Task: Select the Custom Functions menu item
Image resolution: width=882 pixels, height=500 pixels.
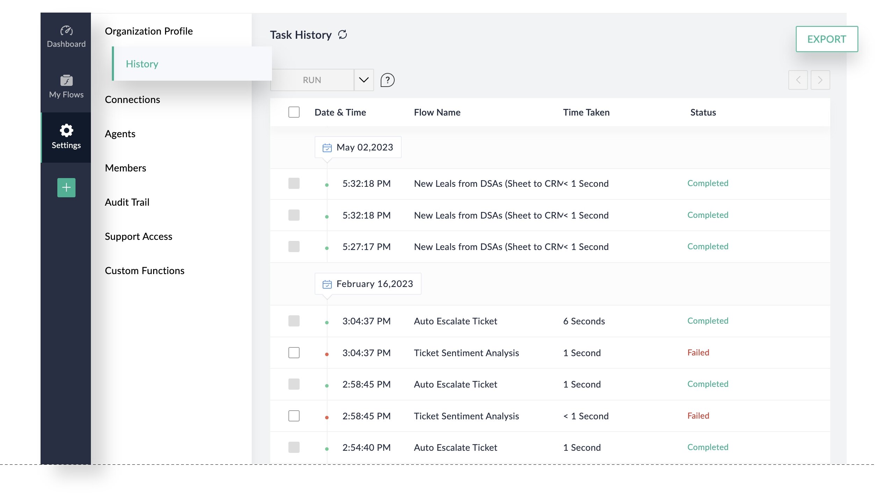Action: pyautogui.click(x=144, y=270)
